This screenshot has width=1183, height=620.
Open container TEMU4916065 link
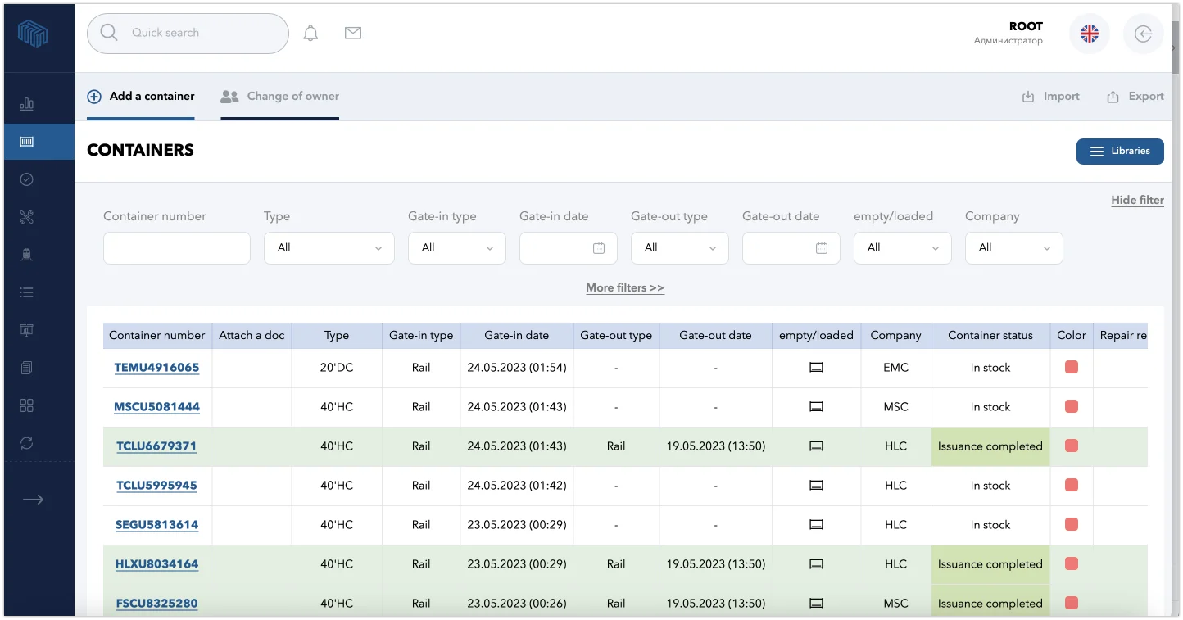click(x=156, y=368)
